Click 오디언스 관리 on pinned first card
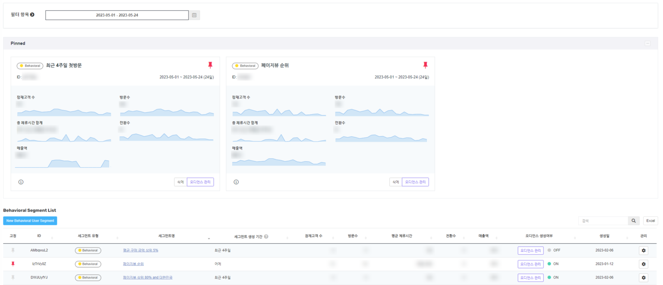Viewport: 663px width, 285px height. (199, 182)
